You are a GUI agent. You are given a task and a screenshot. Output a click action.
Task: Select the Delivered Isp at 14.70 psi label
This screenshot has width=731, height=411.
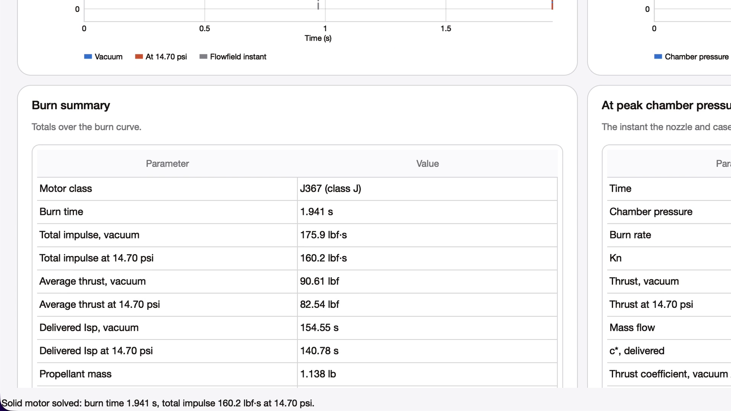pos(96,351)
